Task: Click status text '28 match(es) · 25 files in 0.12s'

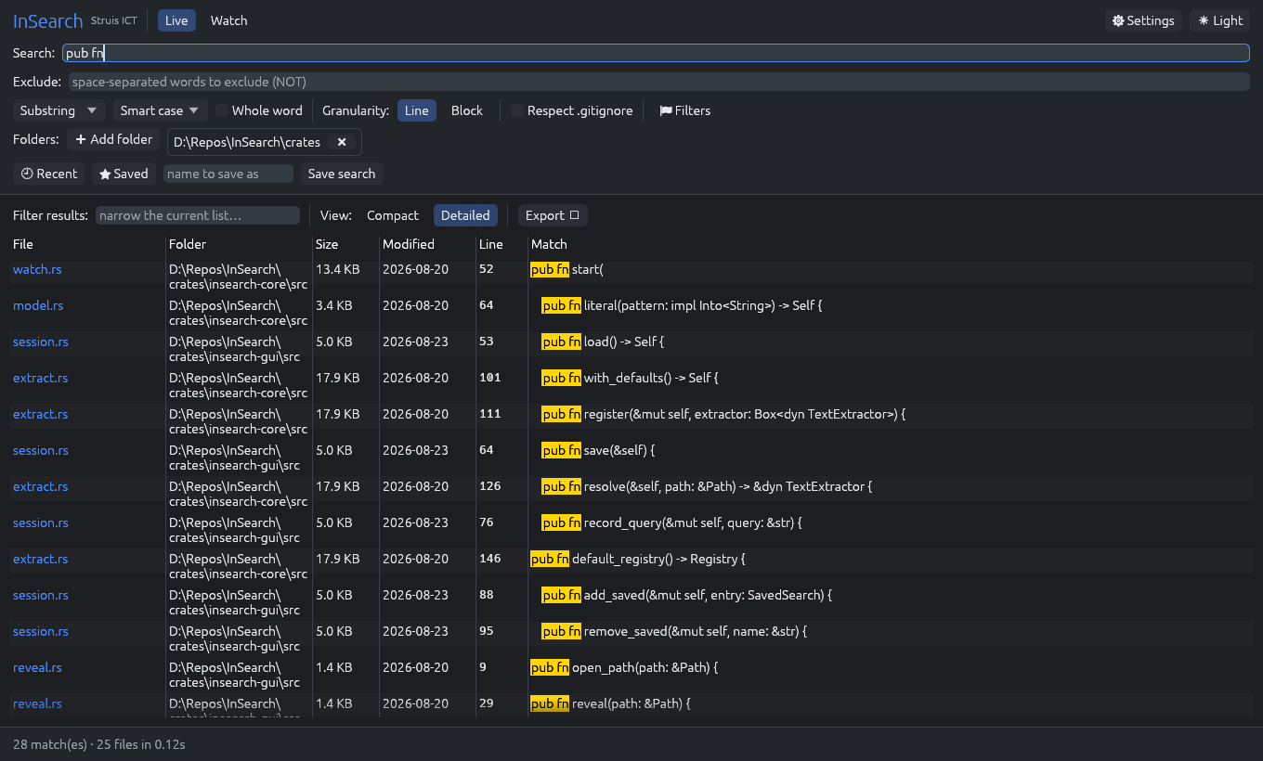Action: (99, 744)
